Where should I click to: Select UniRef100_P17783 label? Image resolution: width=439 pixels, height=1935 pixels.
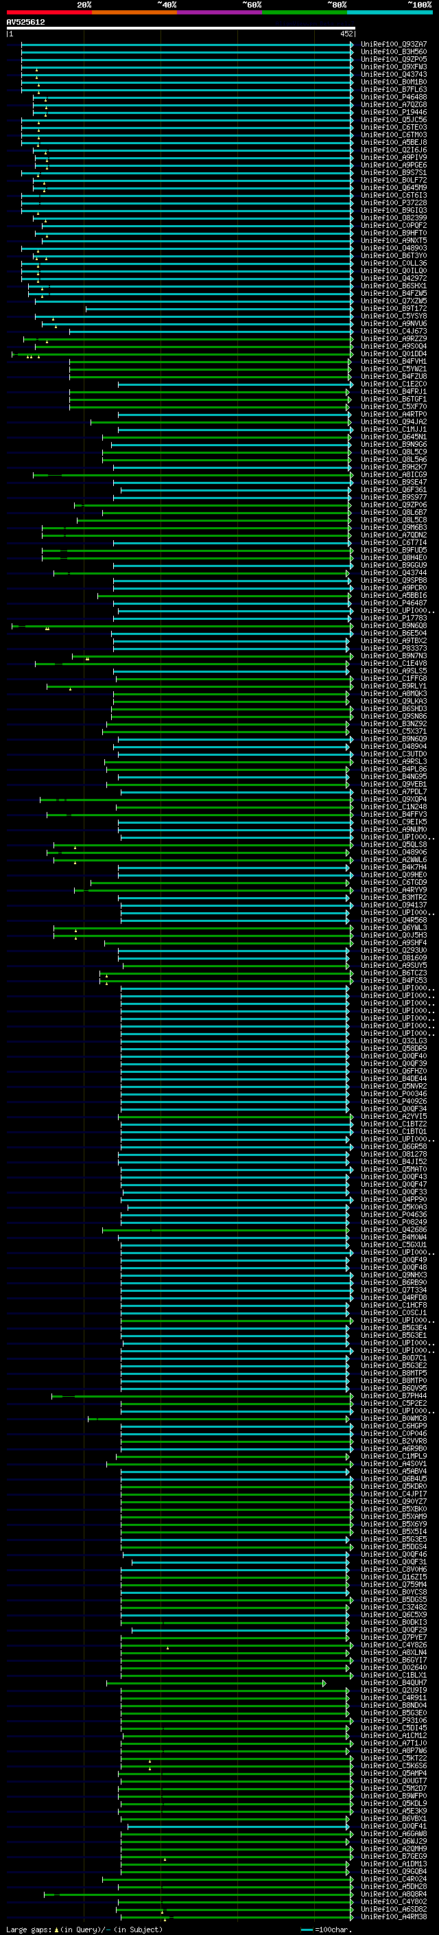(394, 619)
